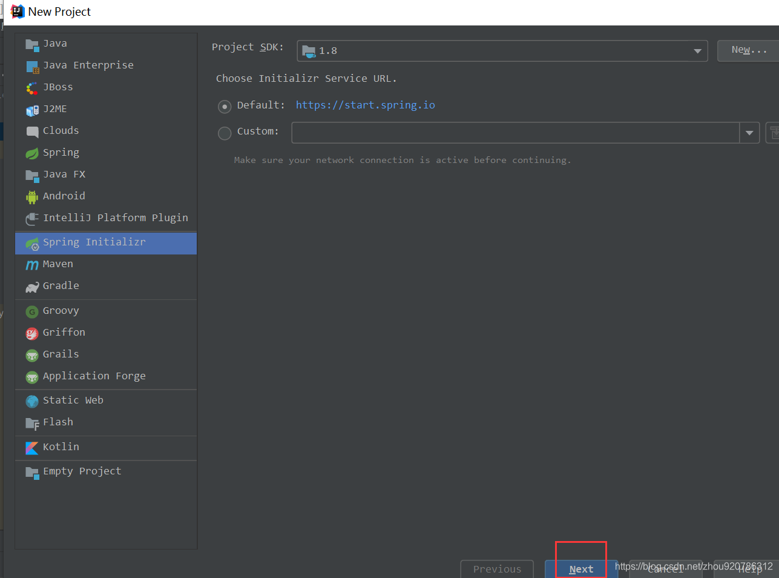Choose Empty Project type
Screen dimensions: 779x578
tap(106, 471)
